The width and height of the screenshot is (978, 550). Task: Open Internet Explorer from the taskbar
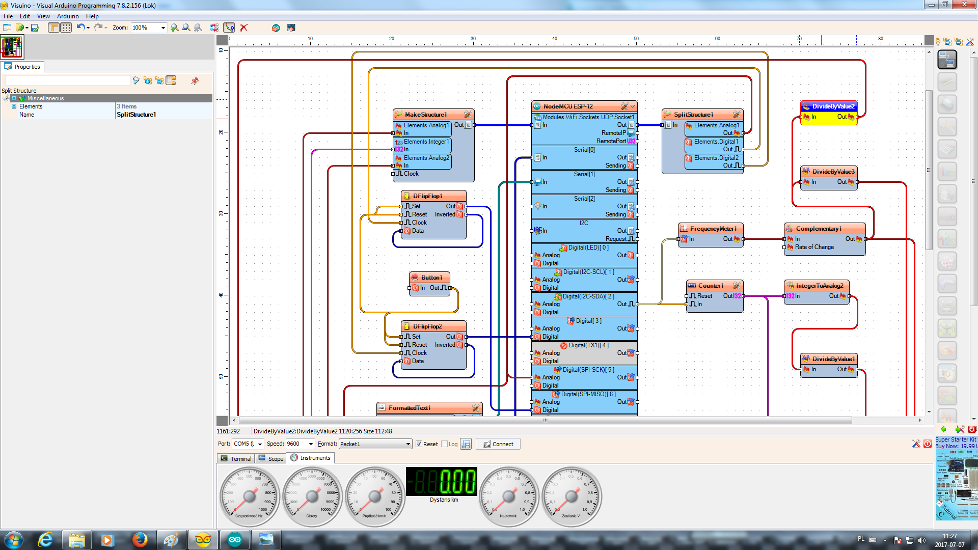(46, 540)
